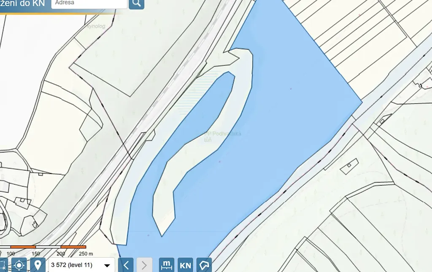This screenshot has width=432, height=272.
Task: Choose the dashed rectangle zoom-selection tool
Action: coord(3,265)
